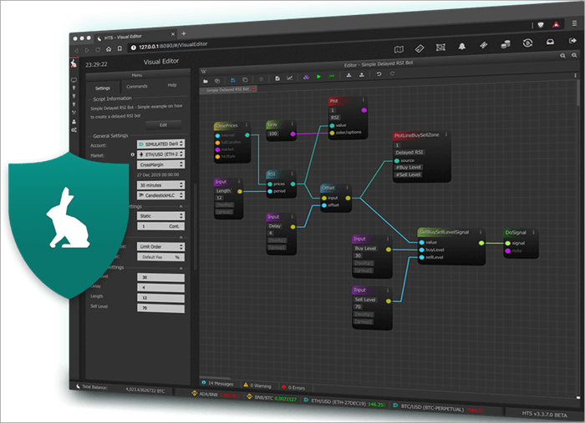The height and width of the screenshot is (423, 585).
Task: Click the logout arrow icon at top right
Action: pos(572,41)
